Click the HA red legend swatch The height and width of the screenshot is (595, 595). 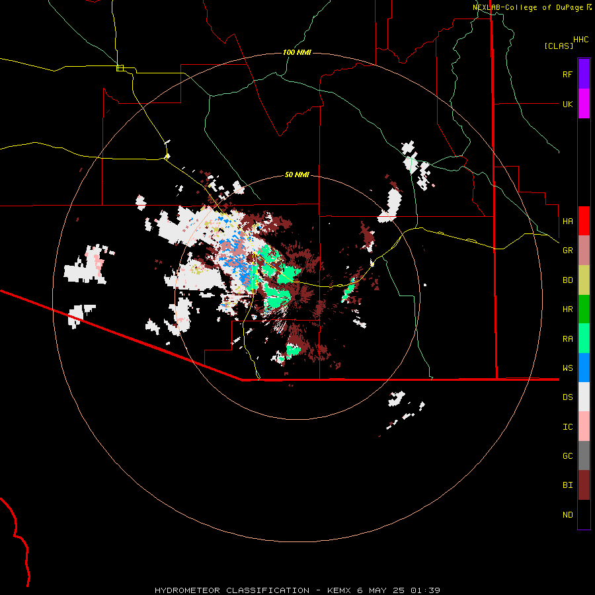coord(584,221)
